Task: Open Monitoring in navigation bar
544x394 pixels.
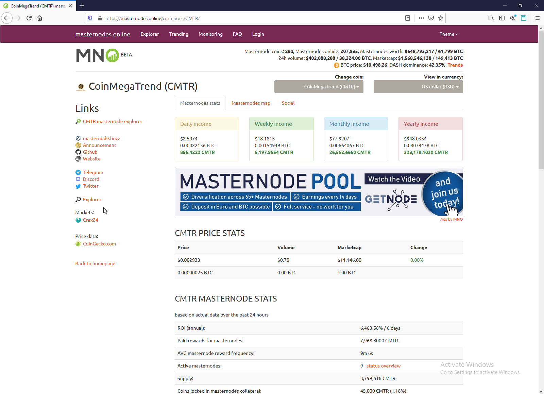Action: click(210, 34)
